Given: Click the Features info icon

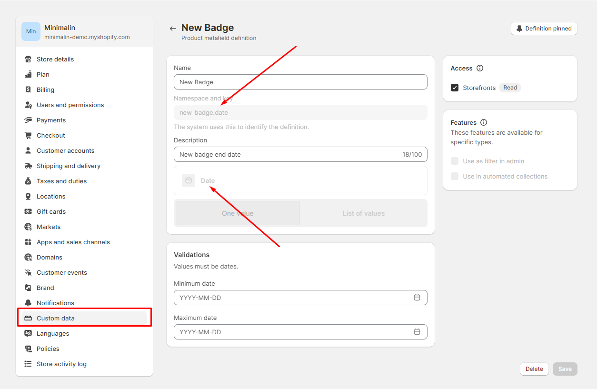Looking at the screenshot, I should click(484, 122).
